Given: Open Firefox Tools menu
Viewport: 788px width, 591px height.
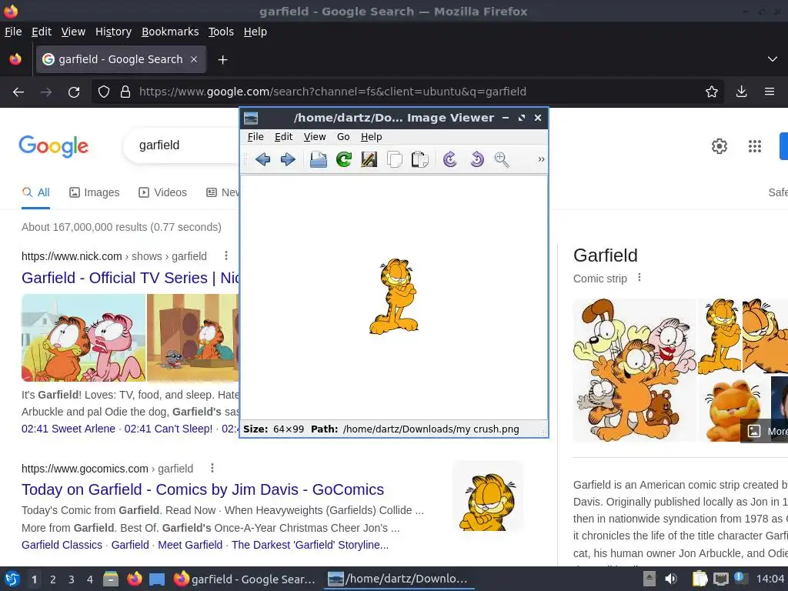Looking at the screenshot, I should 221,32.
